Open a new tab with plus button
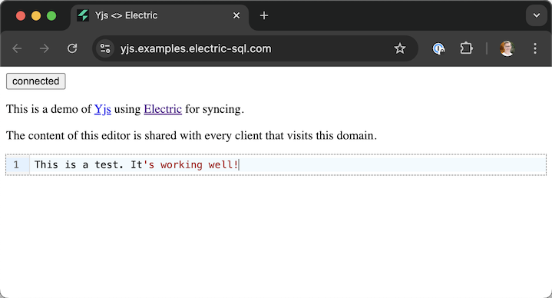The width and height of the screenshot is (552, 298). click(x=264, y=15)
